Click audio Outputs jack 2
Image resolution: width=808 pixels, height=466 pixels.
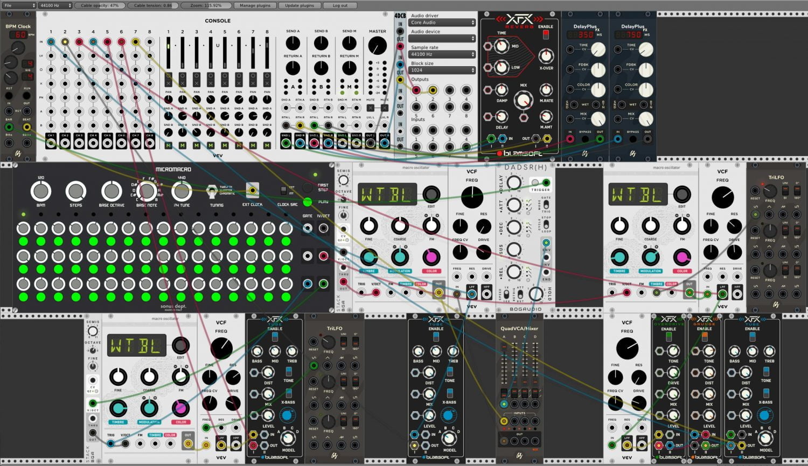pyautogui.click(x=433, y=90)
